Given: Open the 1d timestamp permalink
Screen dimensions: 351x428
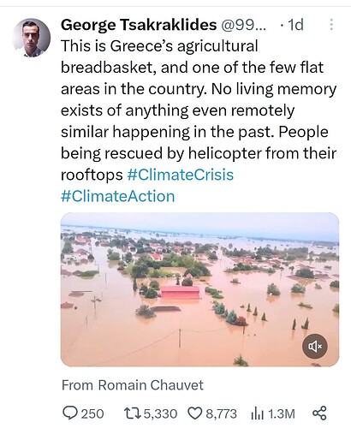Looking at the screenshot, I should (x=295, y=25).
